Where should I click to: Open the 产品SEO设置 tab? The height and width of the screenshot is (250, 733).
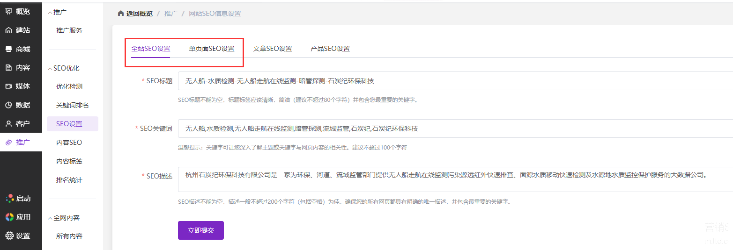(330, 49)
